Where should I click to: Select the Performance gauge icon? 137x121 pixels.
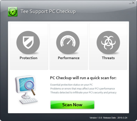point(68,43)
